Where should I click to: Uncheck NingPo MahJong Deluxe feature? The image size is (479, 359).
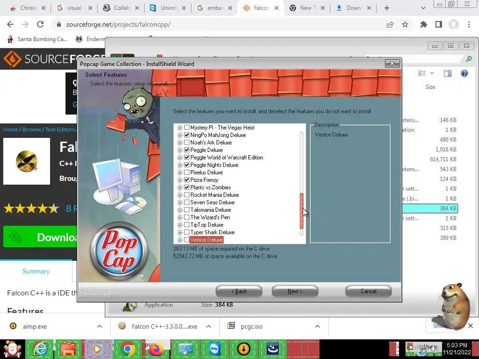coord(187,135)
